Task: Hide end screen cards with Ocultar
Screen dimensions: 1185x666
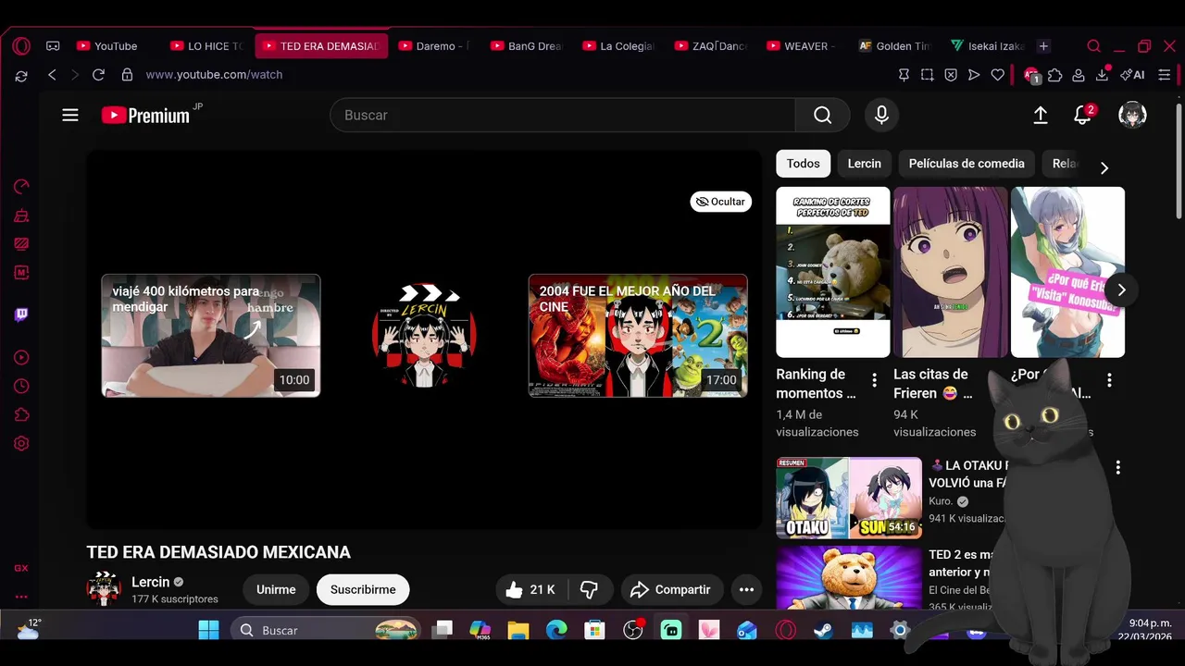Action: point(720,202)
